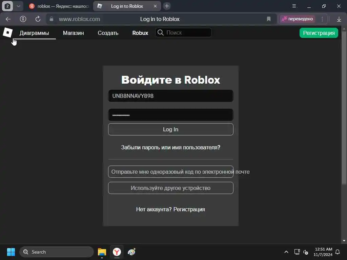The height and width of the screenshot is (260, 347).
Task: Click the padlock site security icon
Action: pos(52,19)
